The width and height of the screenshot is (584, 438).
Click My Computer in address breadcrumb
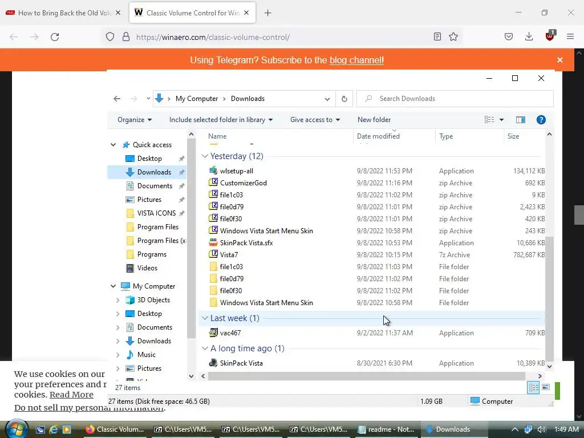pos(197,99)
